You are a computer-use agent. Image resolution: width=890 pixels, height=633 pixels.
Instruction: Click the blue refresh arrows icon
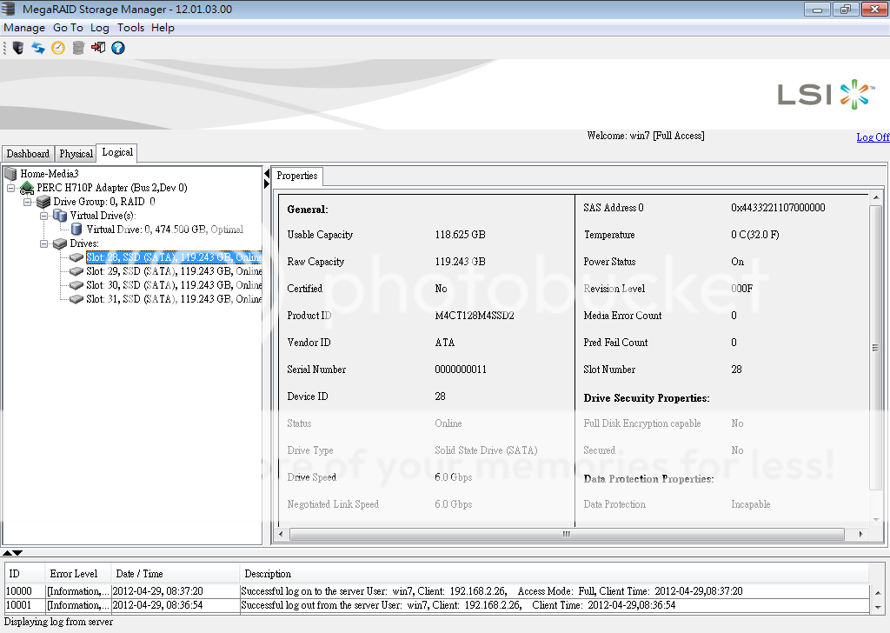(38, 48)
